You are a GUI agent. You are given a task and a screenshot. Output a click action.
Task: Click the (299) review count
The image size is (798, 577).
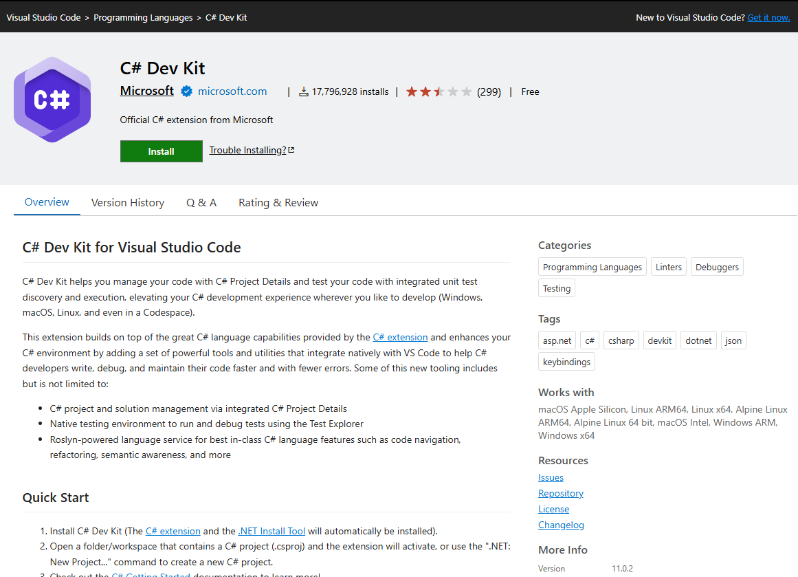(489, 91)
